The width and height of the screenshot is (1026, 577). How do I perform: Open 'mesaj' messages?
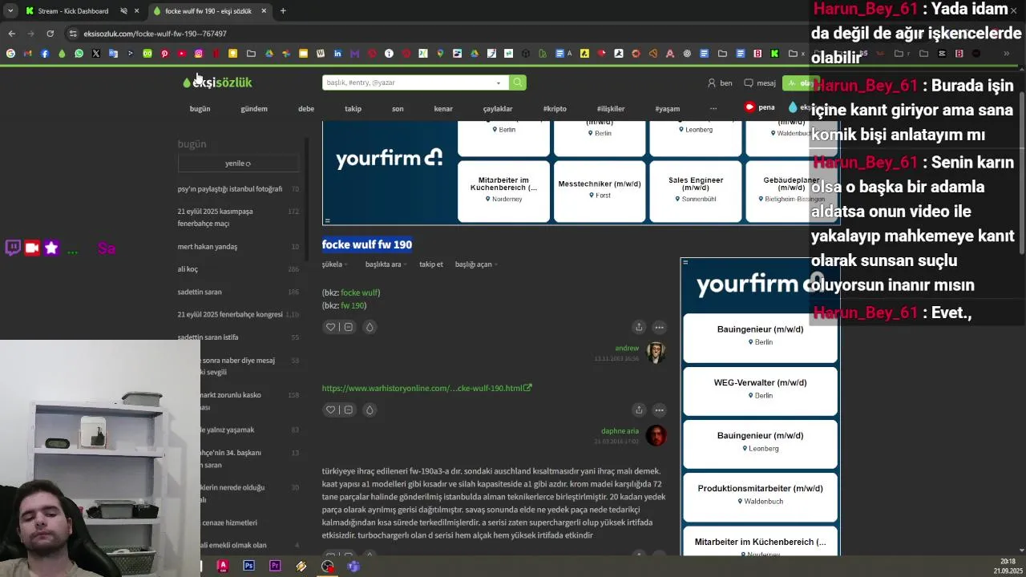click(760, 83)
